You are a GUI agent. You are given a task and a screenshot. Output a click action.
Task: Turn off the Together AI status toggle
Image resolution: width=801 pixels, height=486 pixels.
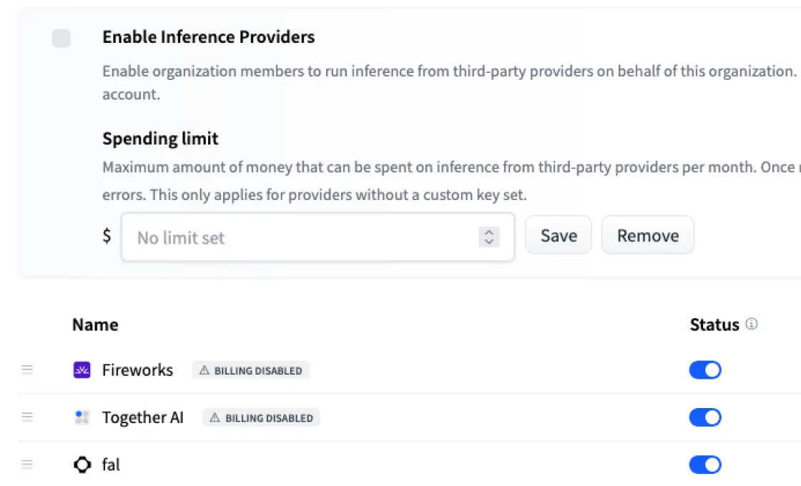click(x=705, y=417)
